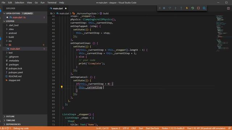Change line endings via CRLF
Image resolution: width=232 pixels, height=130 pixels.
(x=134, y=129)
